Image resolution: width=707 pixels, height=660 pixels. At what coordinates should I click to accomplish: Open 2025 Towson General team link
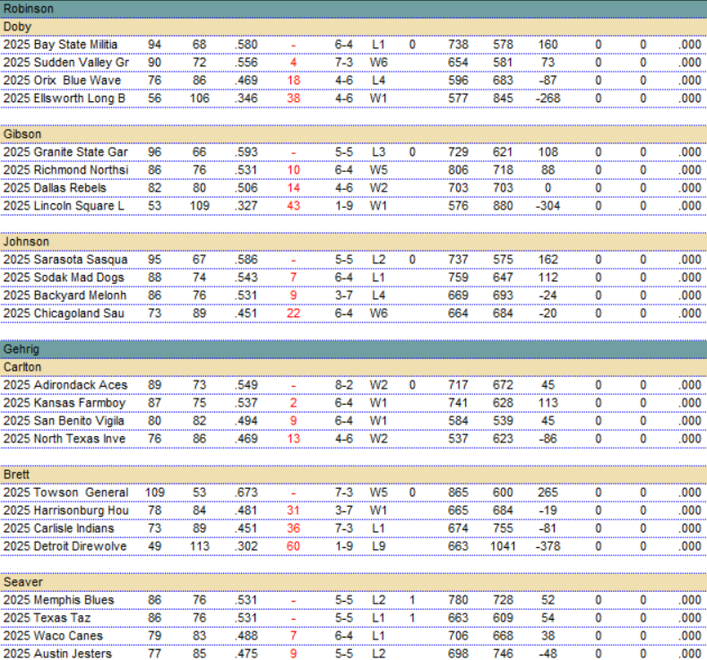click(x=65, y=493)
